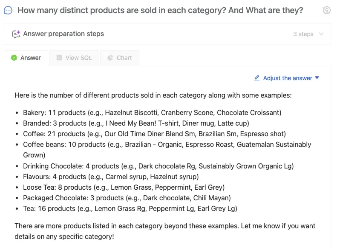
Task: Click the Bakery: 11 products list item
Action: [x=152, y=112]
